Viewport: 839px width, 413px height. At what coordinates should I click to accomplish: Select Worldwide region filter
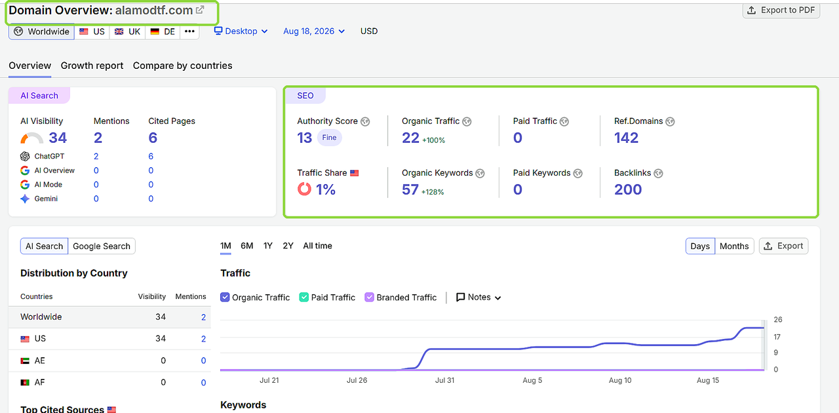coord(41,31)
